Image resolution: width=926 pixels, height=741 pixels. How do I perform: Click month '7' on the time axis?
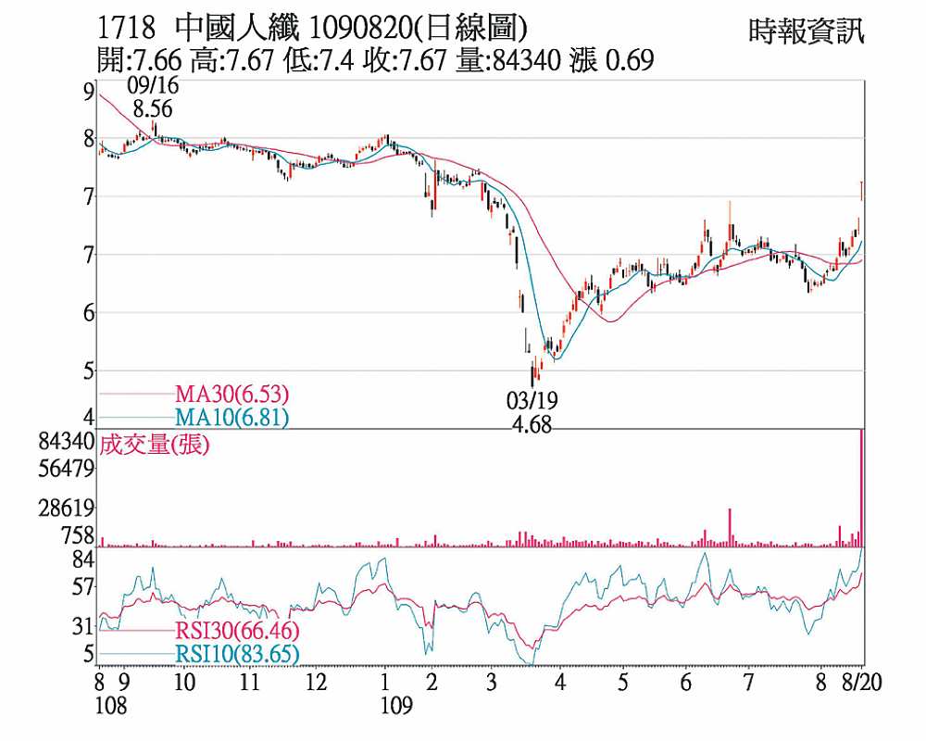(748, 682)
